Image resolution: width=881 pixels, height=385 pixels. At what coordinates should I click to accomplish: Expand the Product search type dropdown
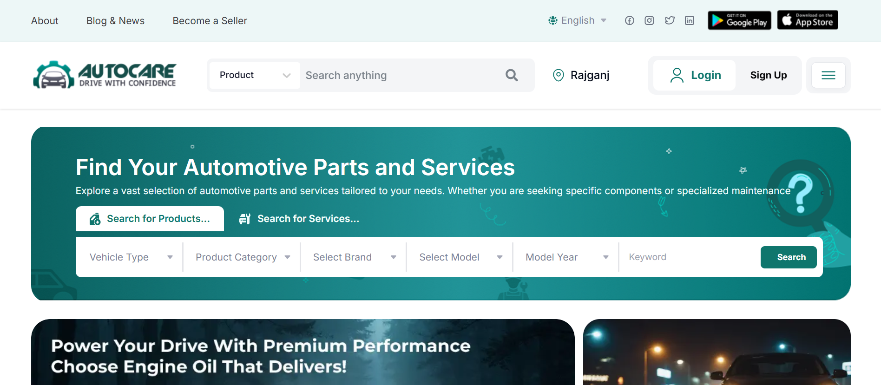[x=255, y=75]
